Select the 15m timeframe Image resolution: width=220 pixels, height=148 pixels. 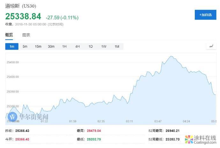pyautogui.click(x=38, y=47)
